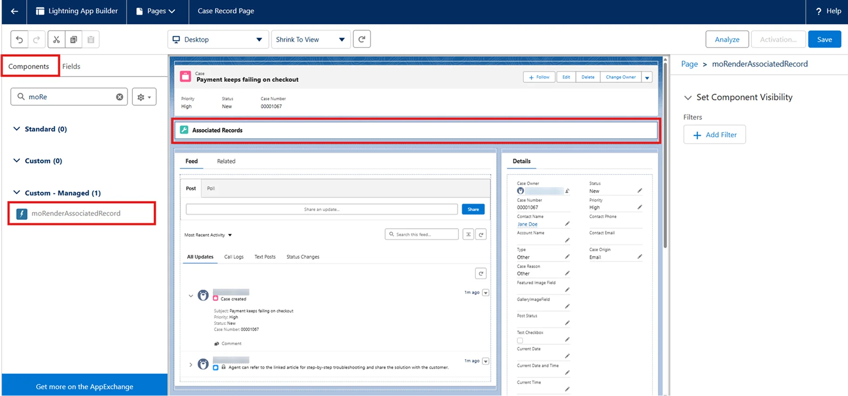Click the Search this feed field
The width and height of the screenshot is (848, 396).
422,234
